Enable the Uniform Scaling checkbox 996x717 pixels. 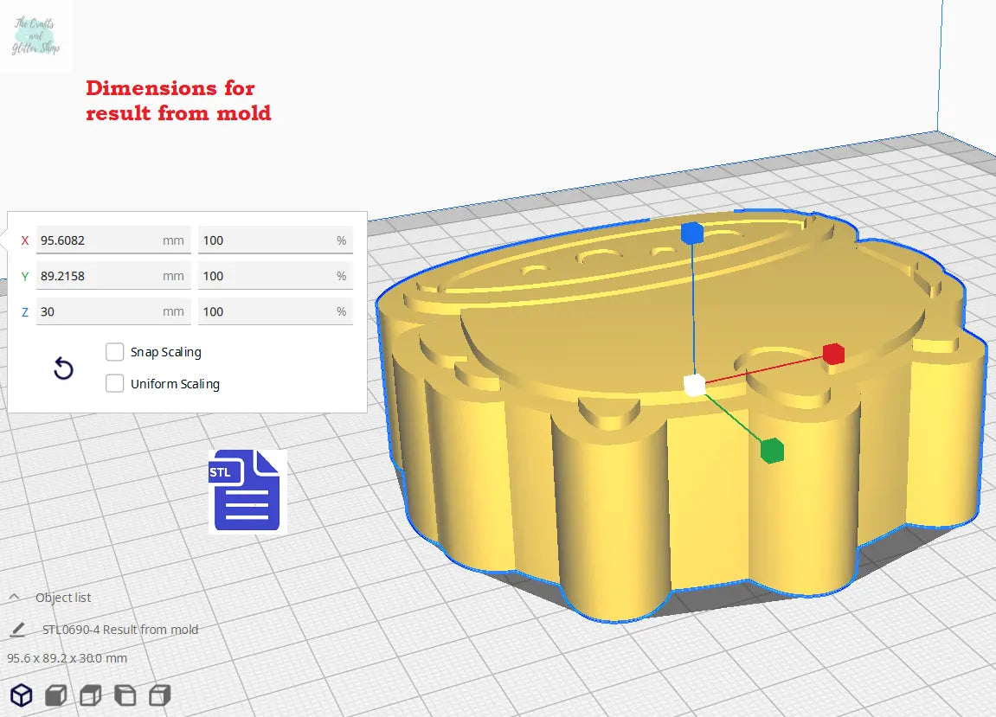tap(114, 384)
